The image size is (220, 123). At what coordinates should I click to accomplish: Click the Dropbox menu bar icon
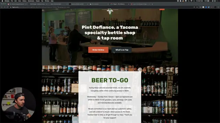tap(178, 1)
